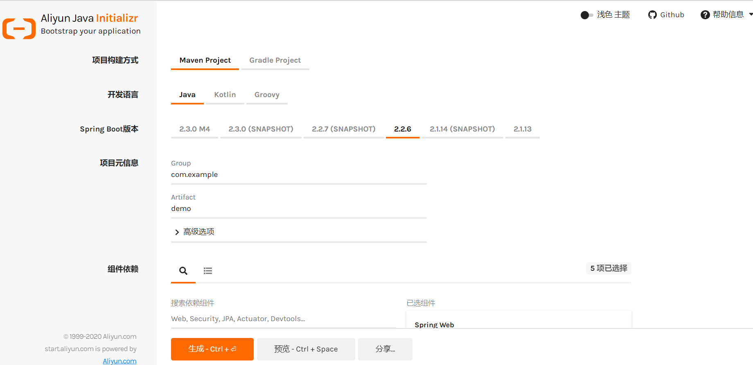Select the search dependencies magnifier tab

[183, 271]
